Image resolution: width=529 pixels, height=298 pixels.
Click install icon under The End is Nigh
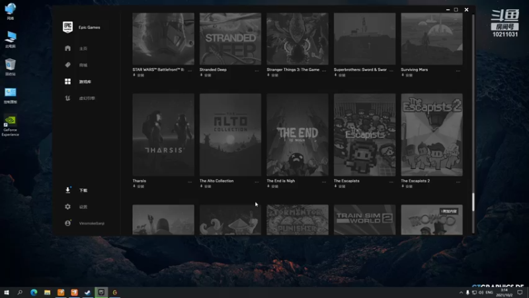point(268,186)
